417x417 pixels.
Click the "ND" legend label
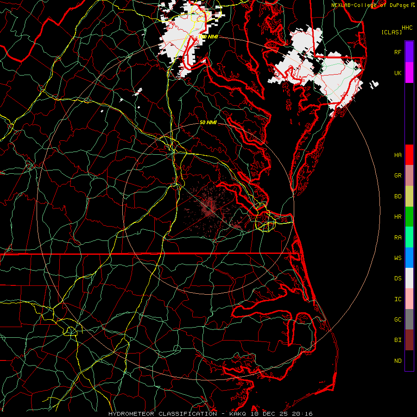click(398, 360)
